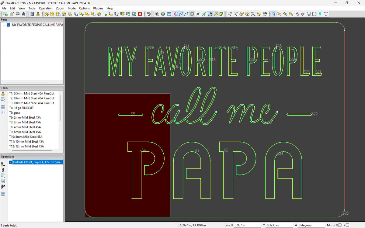This screenshot has width=365, height=228.
Task: Click the Edit job options icon
Action: tap(12, 14)
